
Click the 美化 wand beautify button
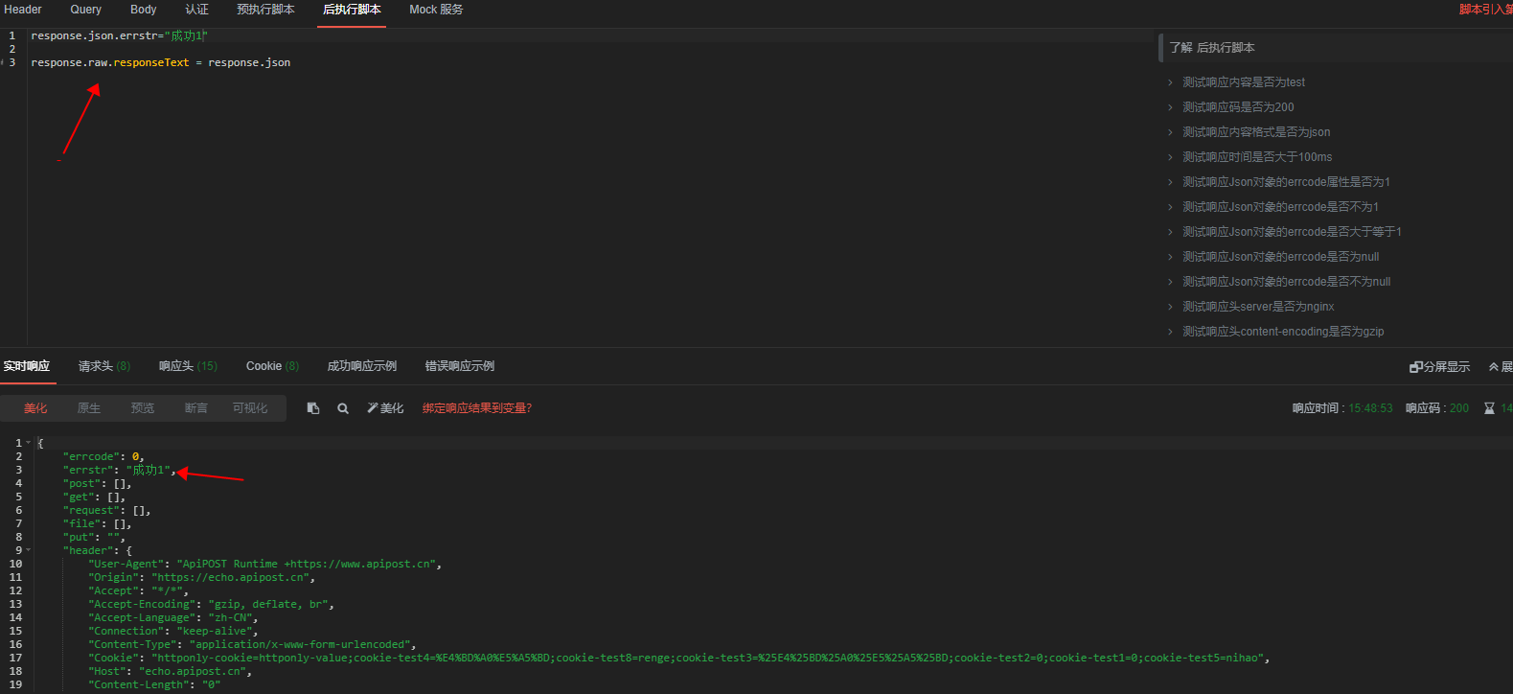(385, 408)
